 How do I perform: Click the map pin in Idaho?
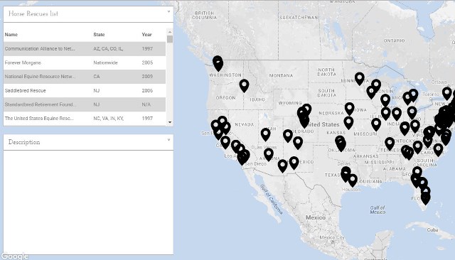[x=244, y=86]
